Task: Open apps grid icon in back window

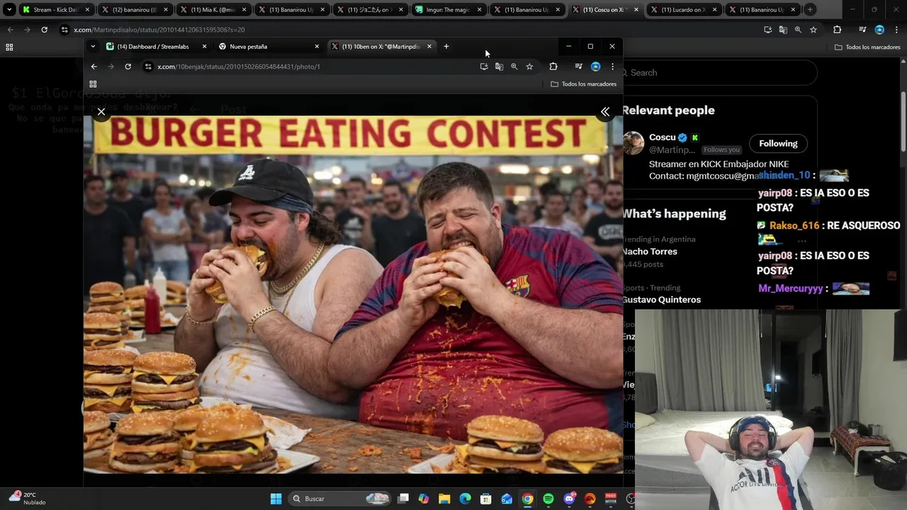Action: pos(9,47)
